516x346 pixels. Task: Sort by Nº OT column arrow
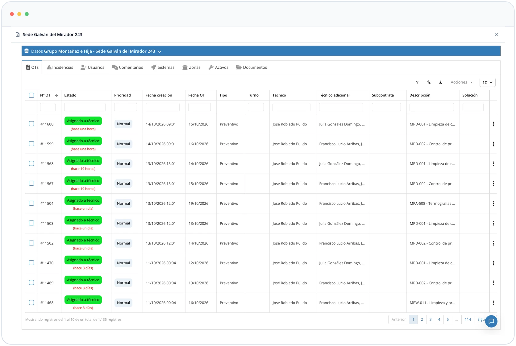[x=56, y=95]
